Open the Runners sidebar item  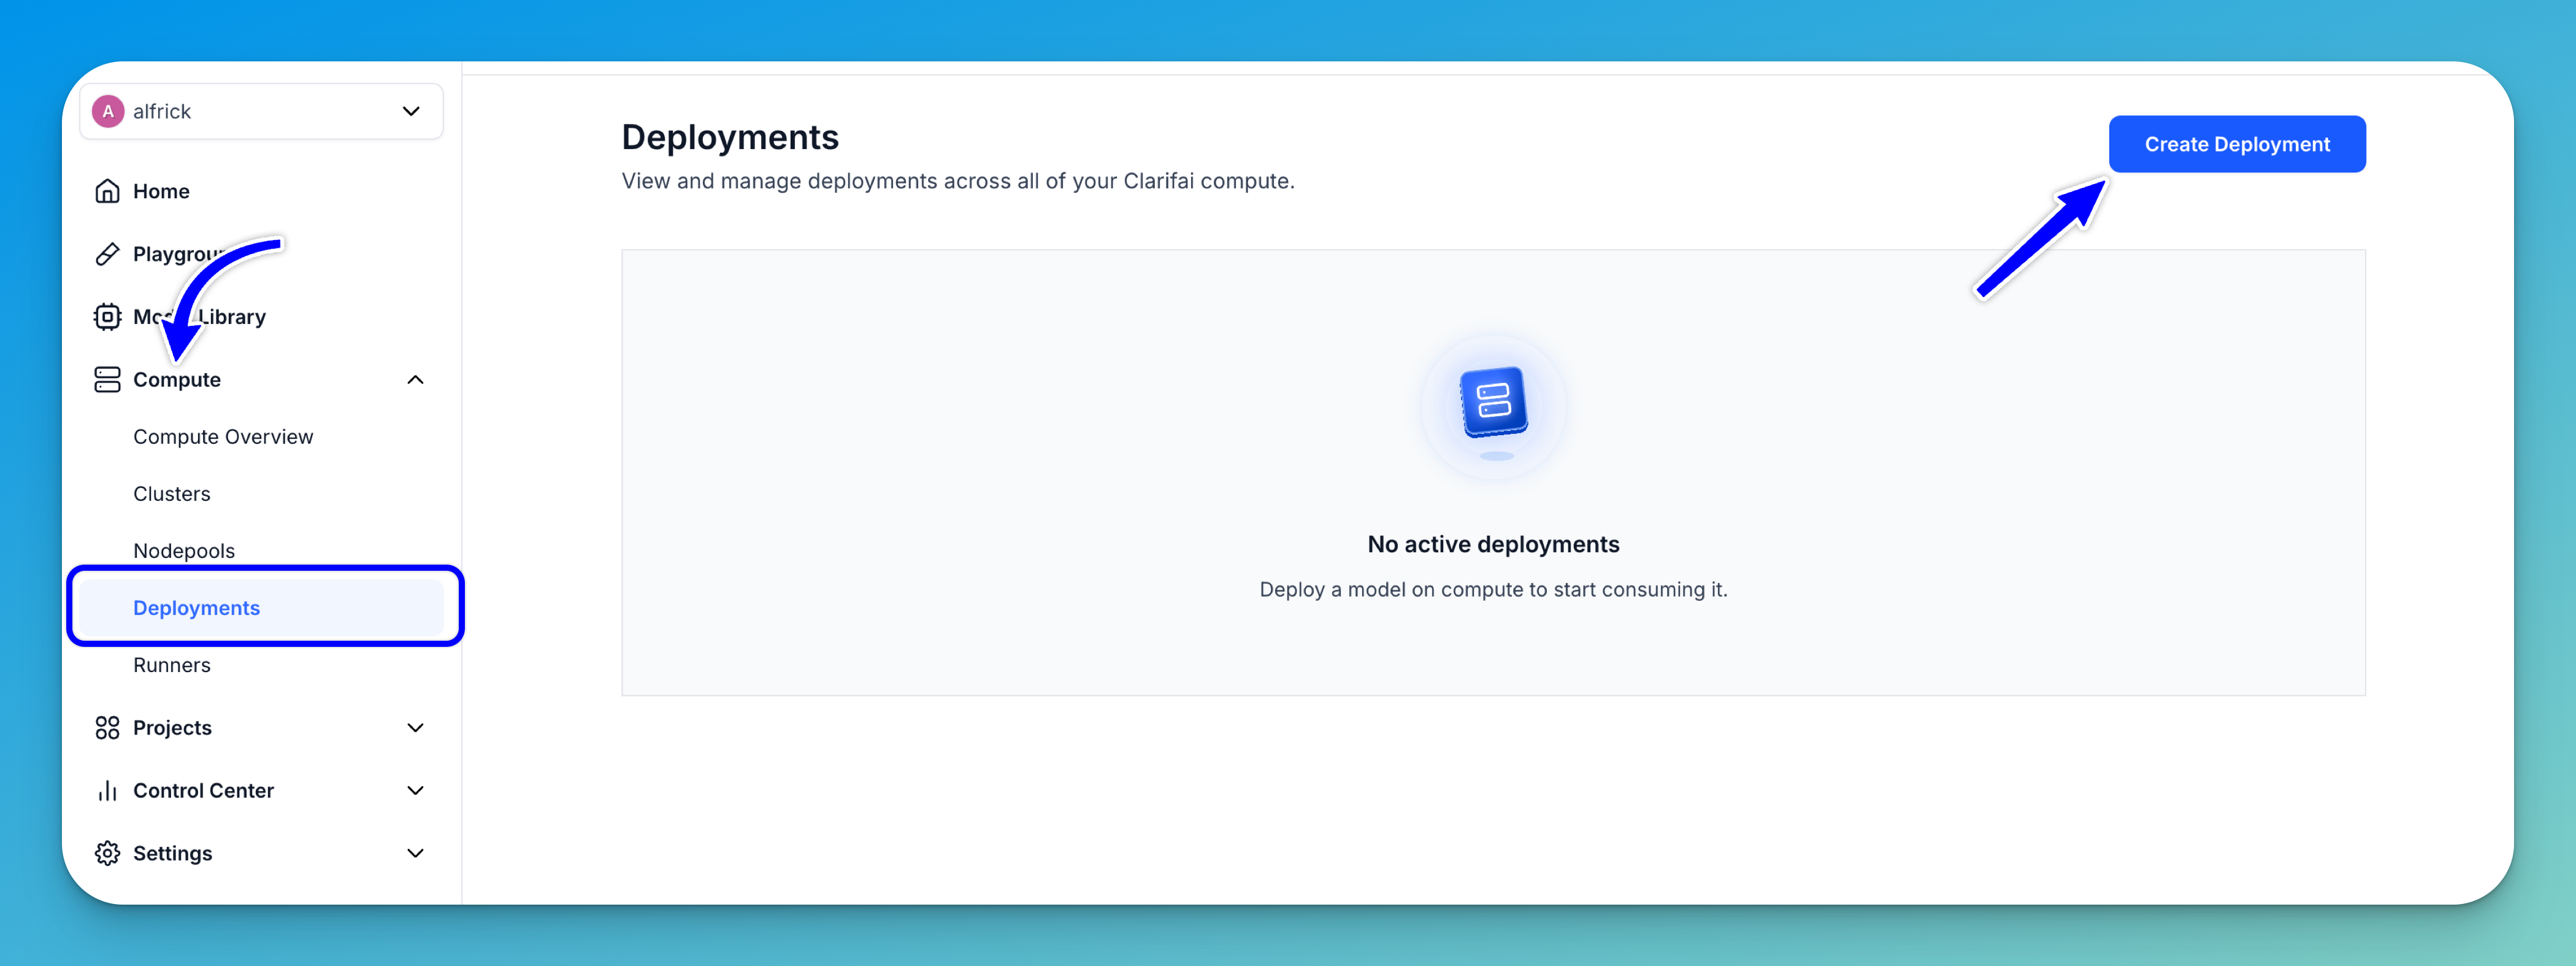pyautogui.click(x=172, y=665)
